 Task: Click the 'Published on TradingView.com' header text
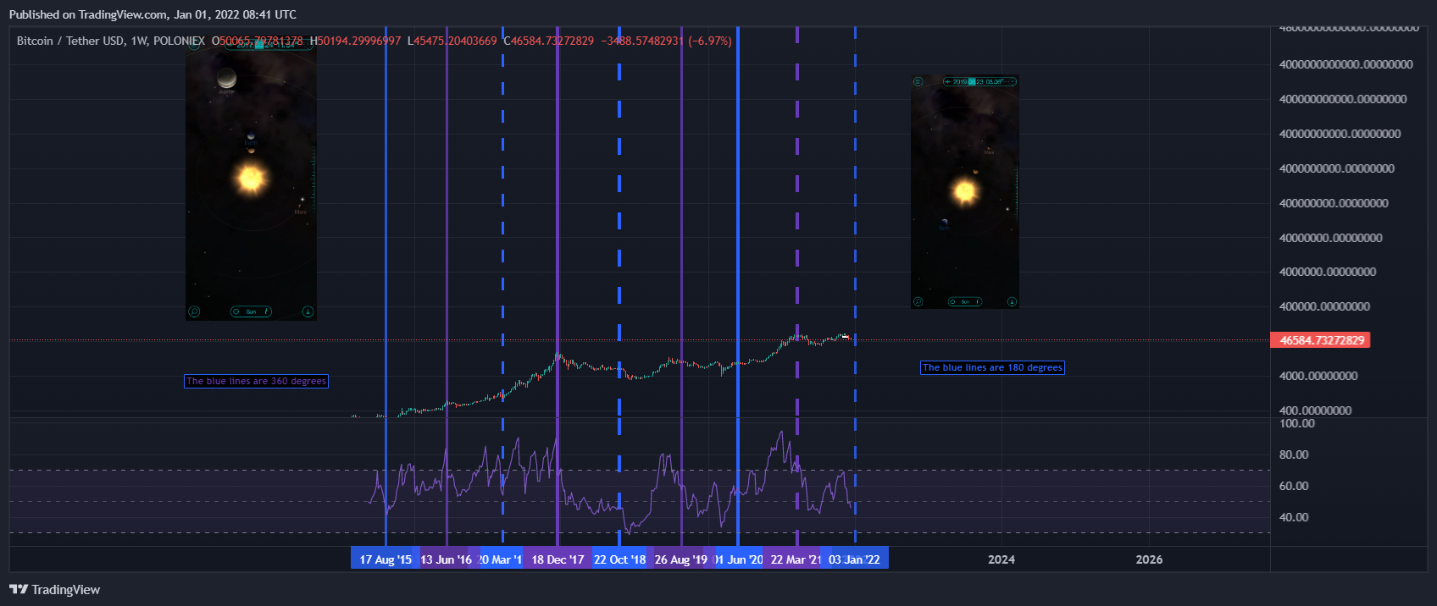click(x=153, y=14)
